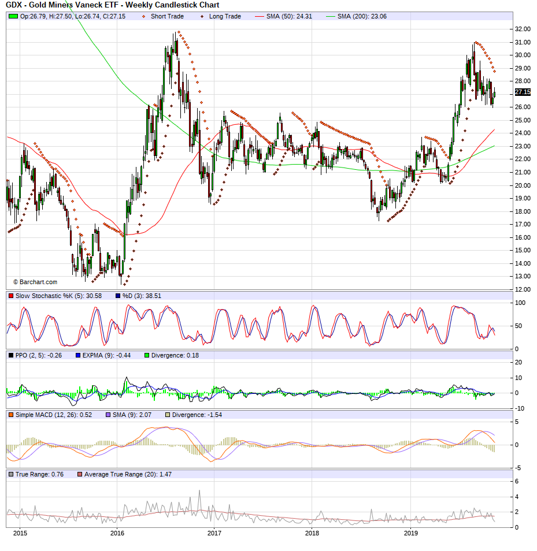The width and height of the screenshot is (537, 551).
Task: Click the Divergence: -1.54 text
Action: click(x=197, y=415)
